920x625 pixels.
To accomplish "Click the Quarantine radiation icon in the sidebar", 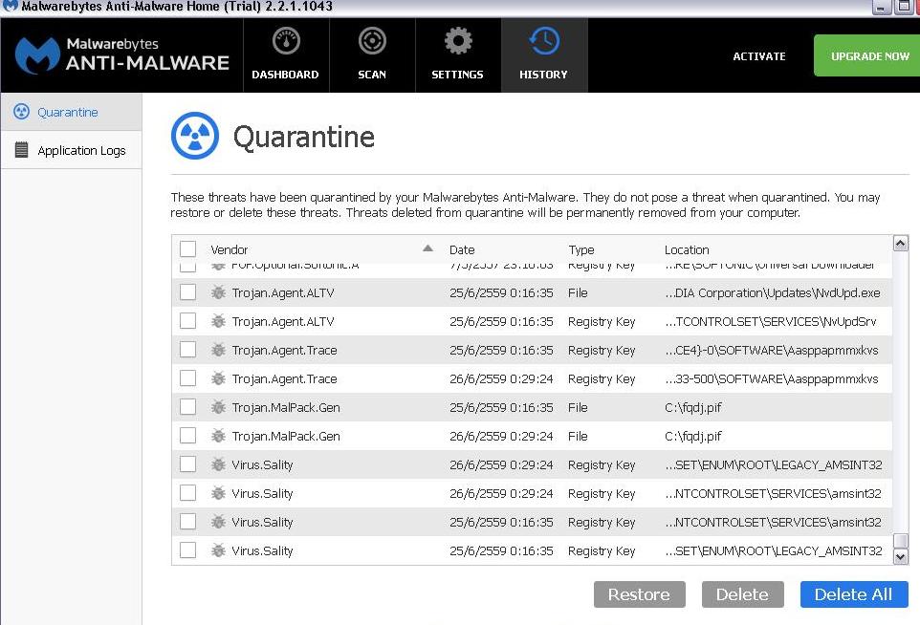I will click(22, 112).
